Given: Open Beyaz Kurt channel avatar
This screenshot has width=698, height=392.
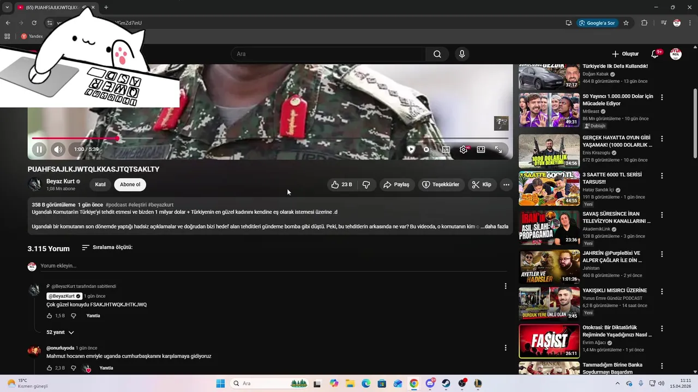Looking at the screenshot, I should point(35,185).
